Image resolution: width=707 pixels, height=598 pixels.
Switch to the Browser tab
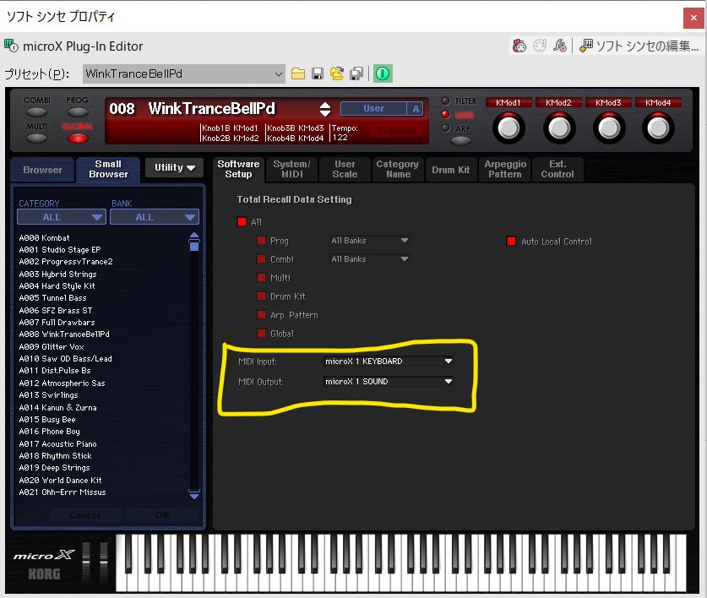(42, 170)
